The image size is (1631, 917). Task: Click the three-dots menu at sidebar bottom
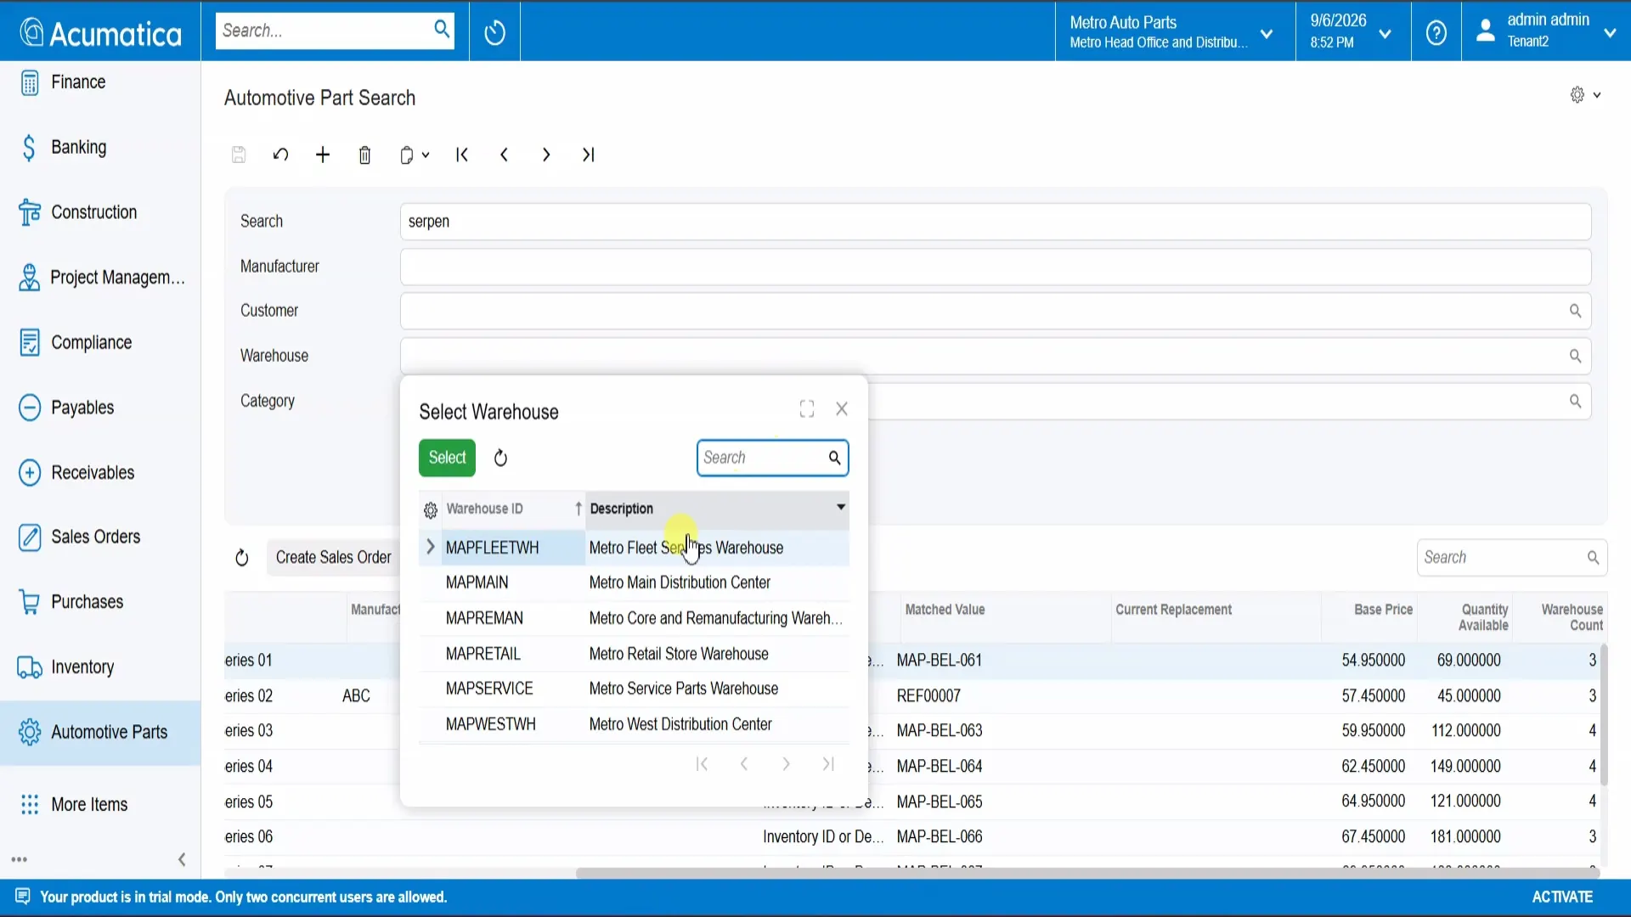coord(20,859)
